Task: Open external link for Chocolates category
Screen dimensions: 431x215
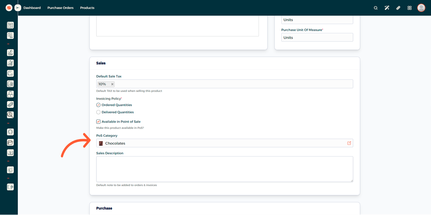Action: tap(349, 143)
